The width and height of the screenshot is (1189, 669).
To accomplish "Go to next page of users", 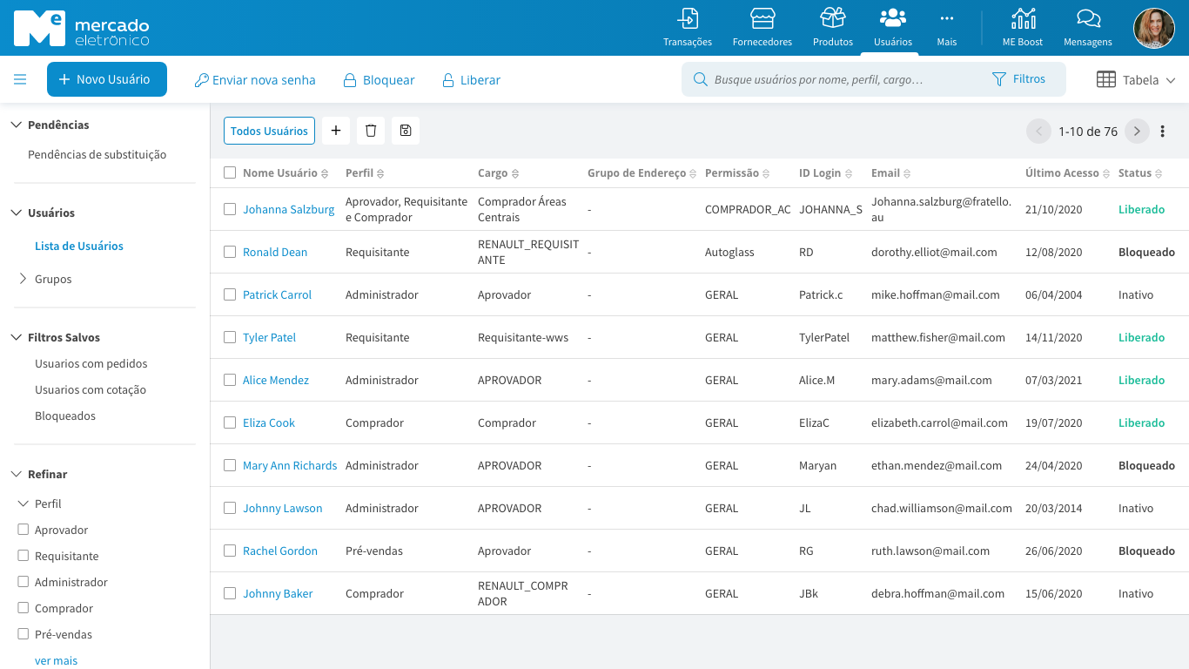I will [1137, 132].
